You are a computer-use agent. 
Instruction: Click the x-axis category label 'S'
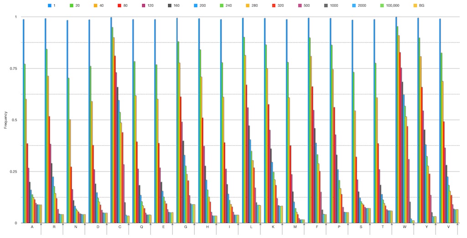pyautogui.click(x=361, y=227)
